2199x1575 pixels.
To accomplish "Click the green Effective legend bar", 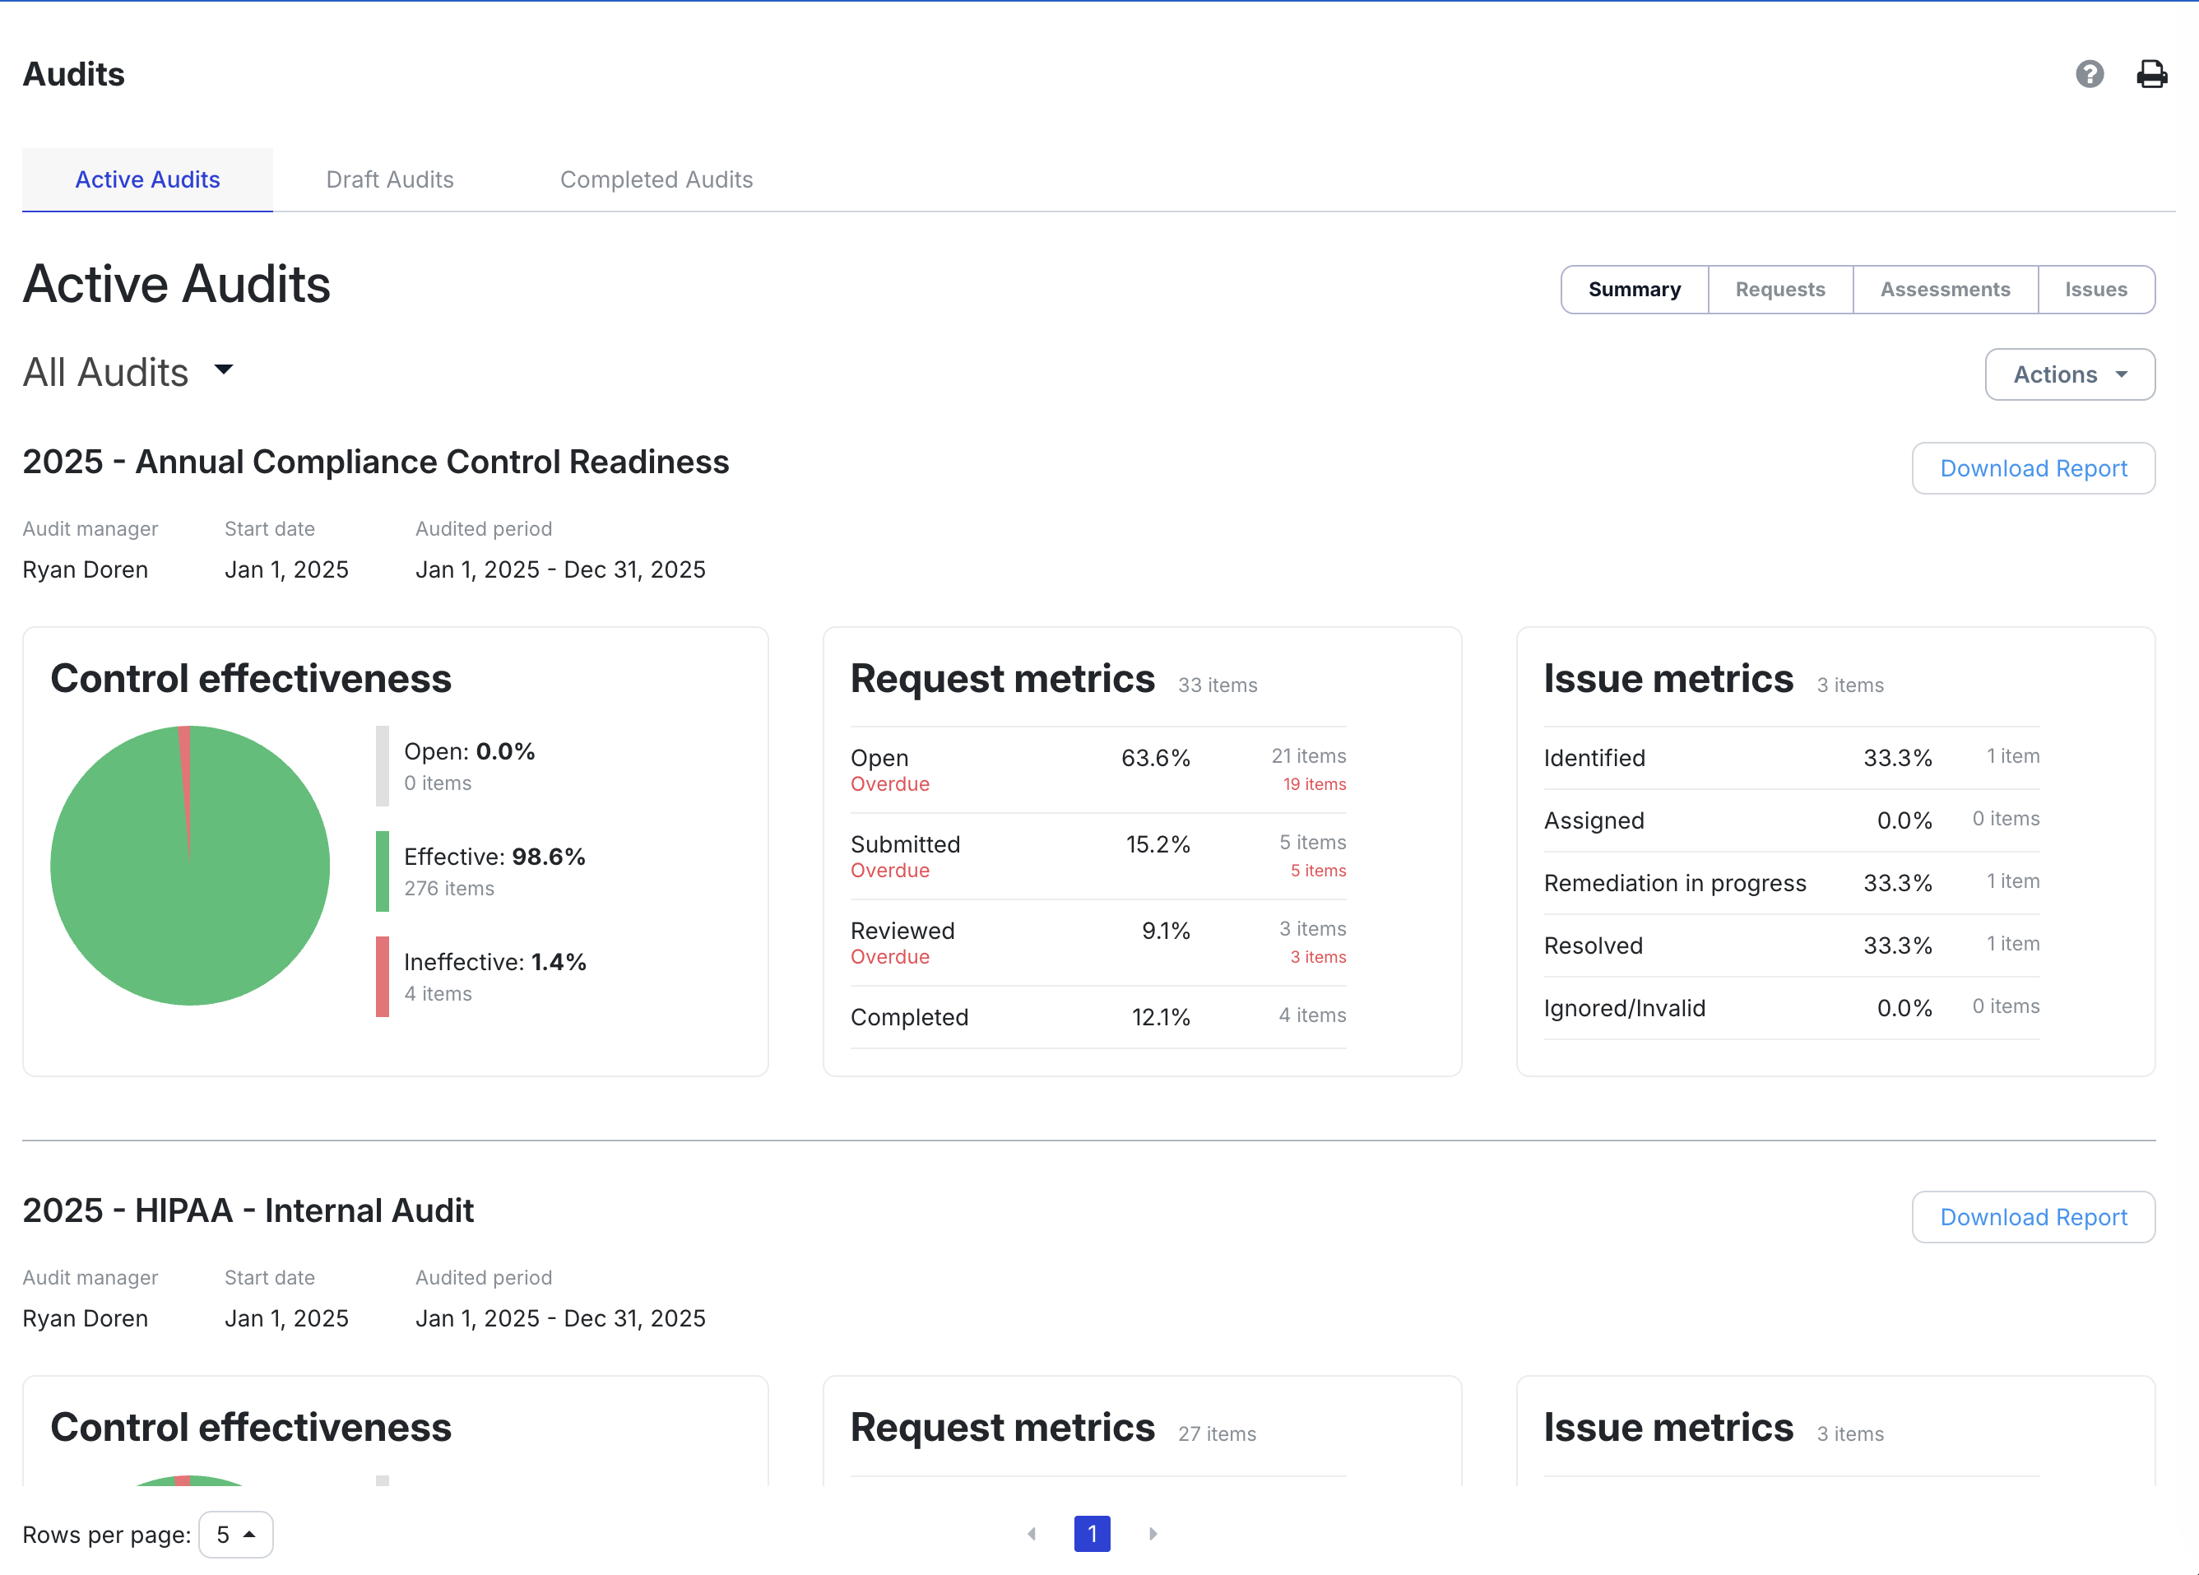I will point(382,871).
